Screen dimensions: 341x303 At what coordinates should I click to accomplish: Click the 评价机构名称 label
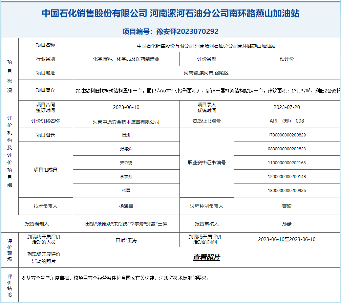click(x=45, y=121)
